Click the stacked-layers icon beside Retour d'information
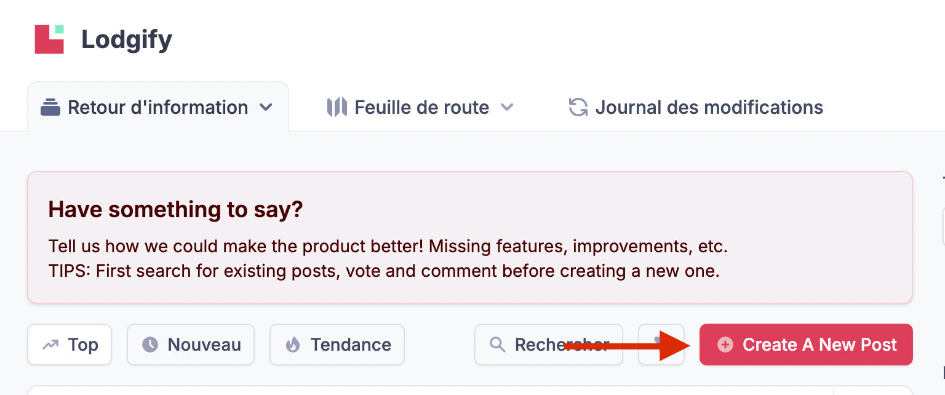Viewport: 945px width, 395px height. tap(50, 108)
